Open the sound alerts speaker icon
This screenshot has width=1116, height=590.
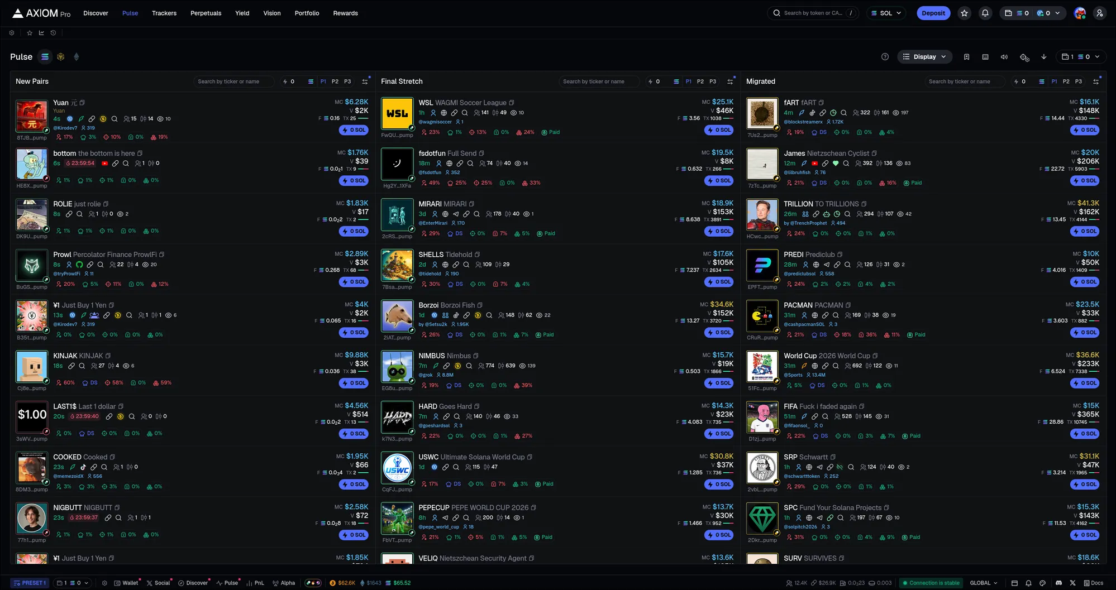tap(1004, 57)
